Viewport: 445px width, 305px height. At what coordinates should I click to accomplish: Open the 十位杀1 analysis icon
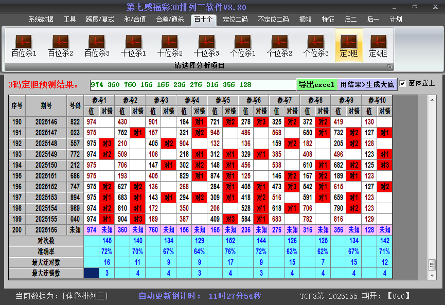(x=133, y=45)
